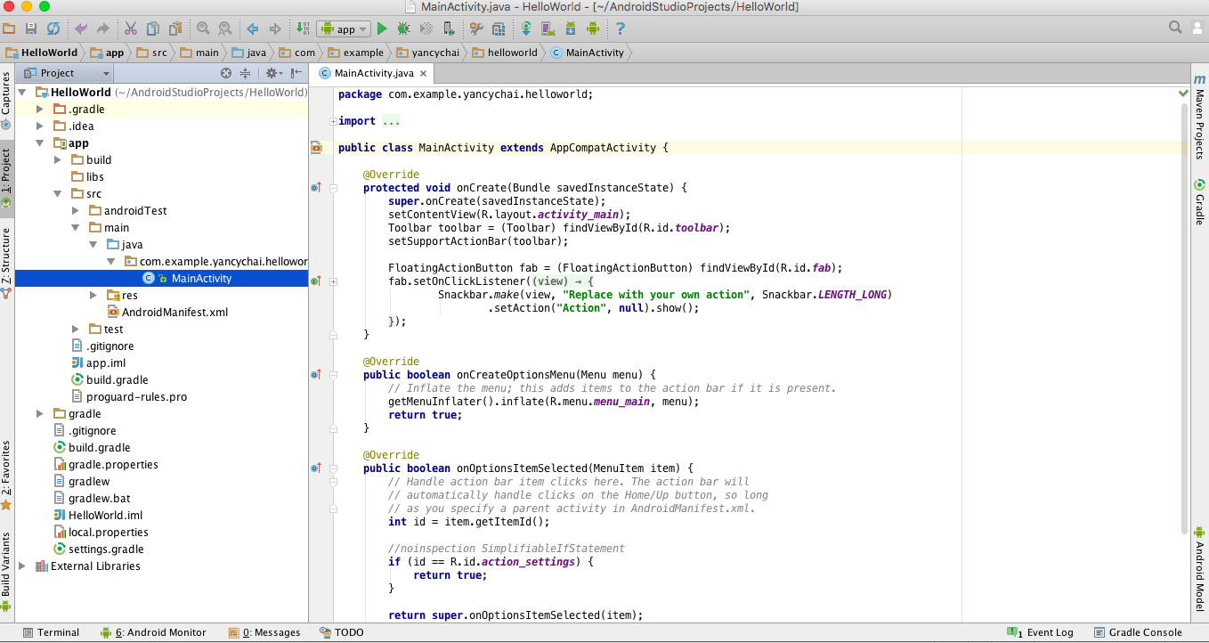Click the Scroll from Source target icon

pos(226,73)
